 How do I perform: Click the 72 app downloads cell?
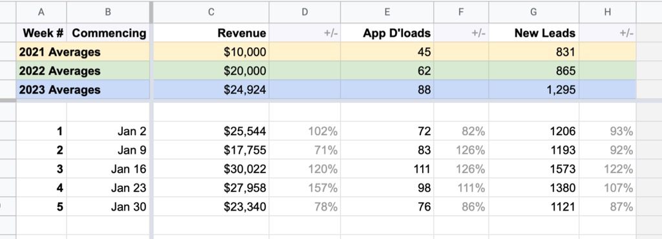(x=387, y=131)
